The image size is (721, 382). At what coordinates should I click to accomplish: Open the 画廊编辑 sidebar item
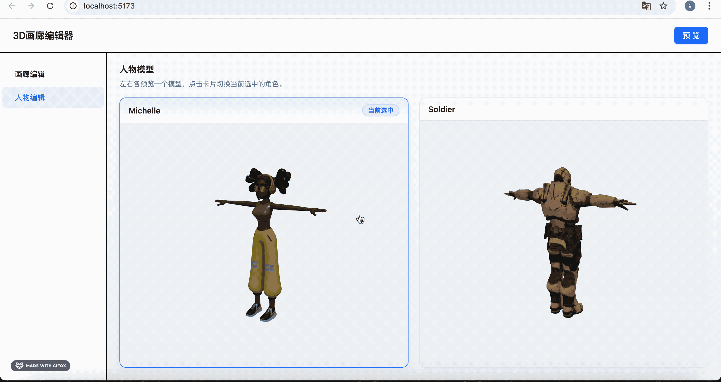coord(53,74)
